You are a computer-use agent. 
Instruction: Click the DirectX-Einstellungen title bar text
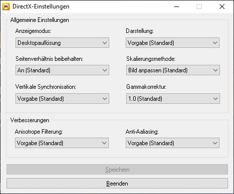[41, 6]
